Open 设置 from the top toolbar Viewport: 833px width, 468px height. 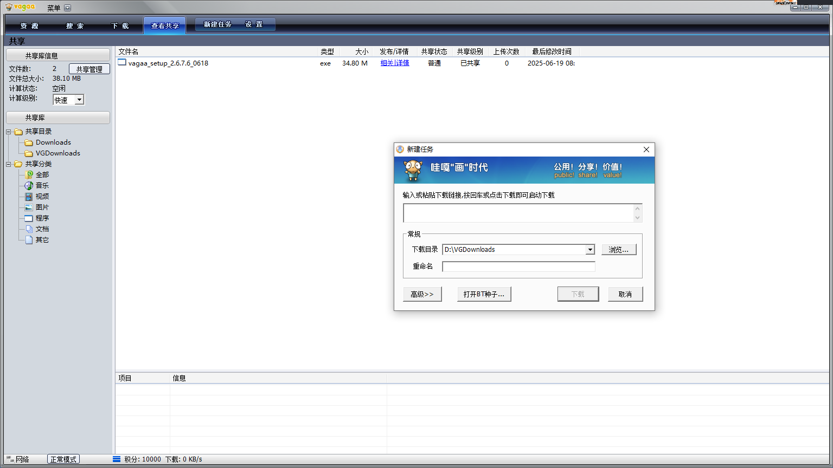(x=254, y=24)
